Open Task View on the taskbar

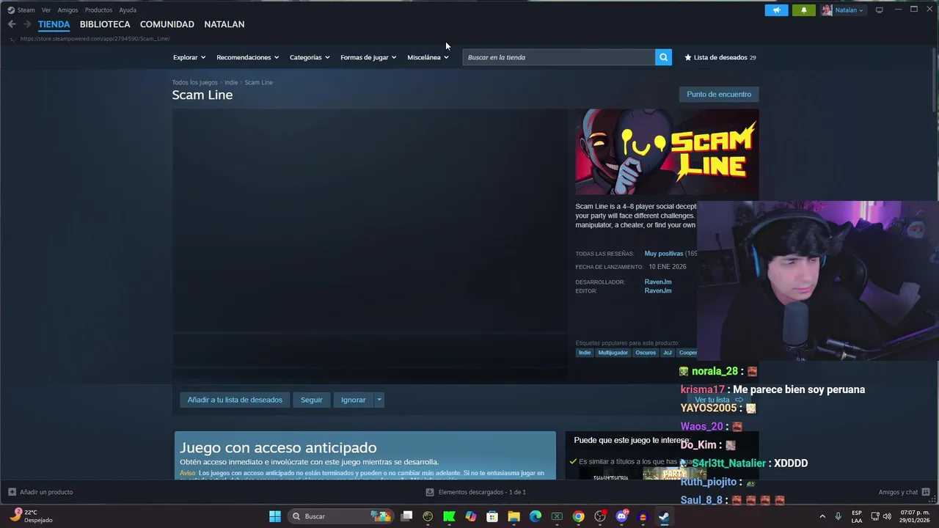406,516
